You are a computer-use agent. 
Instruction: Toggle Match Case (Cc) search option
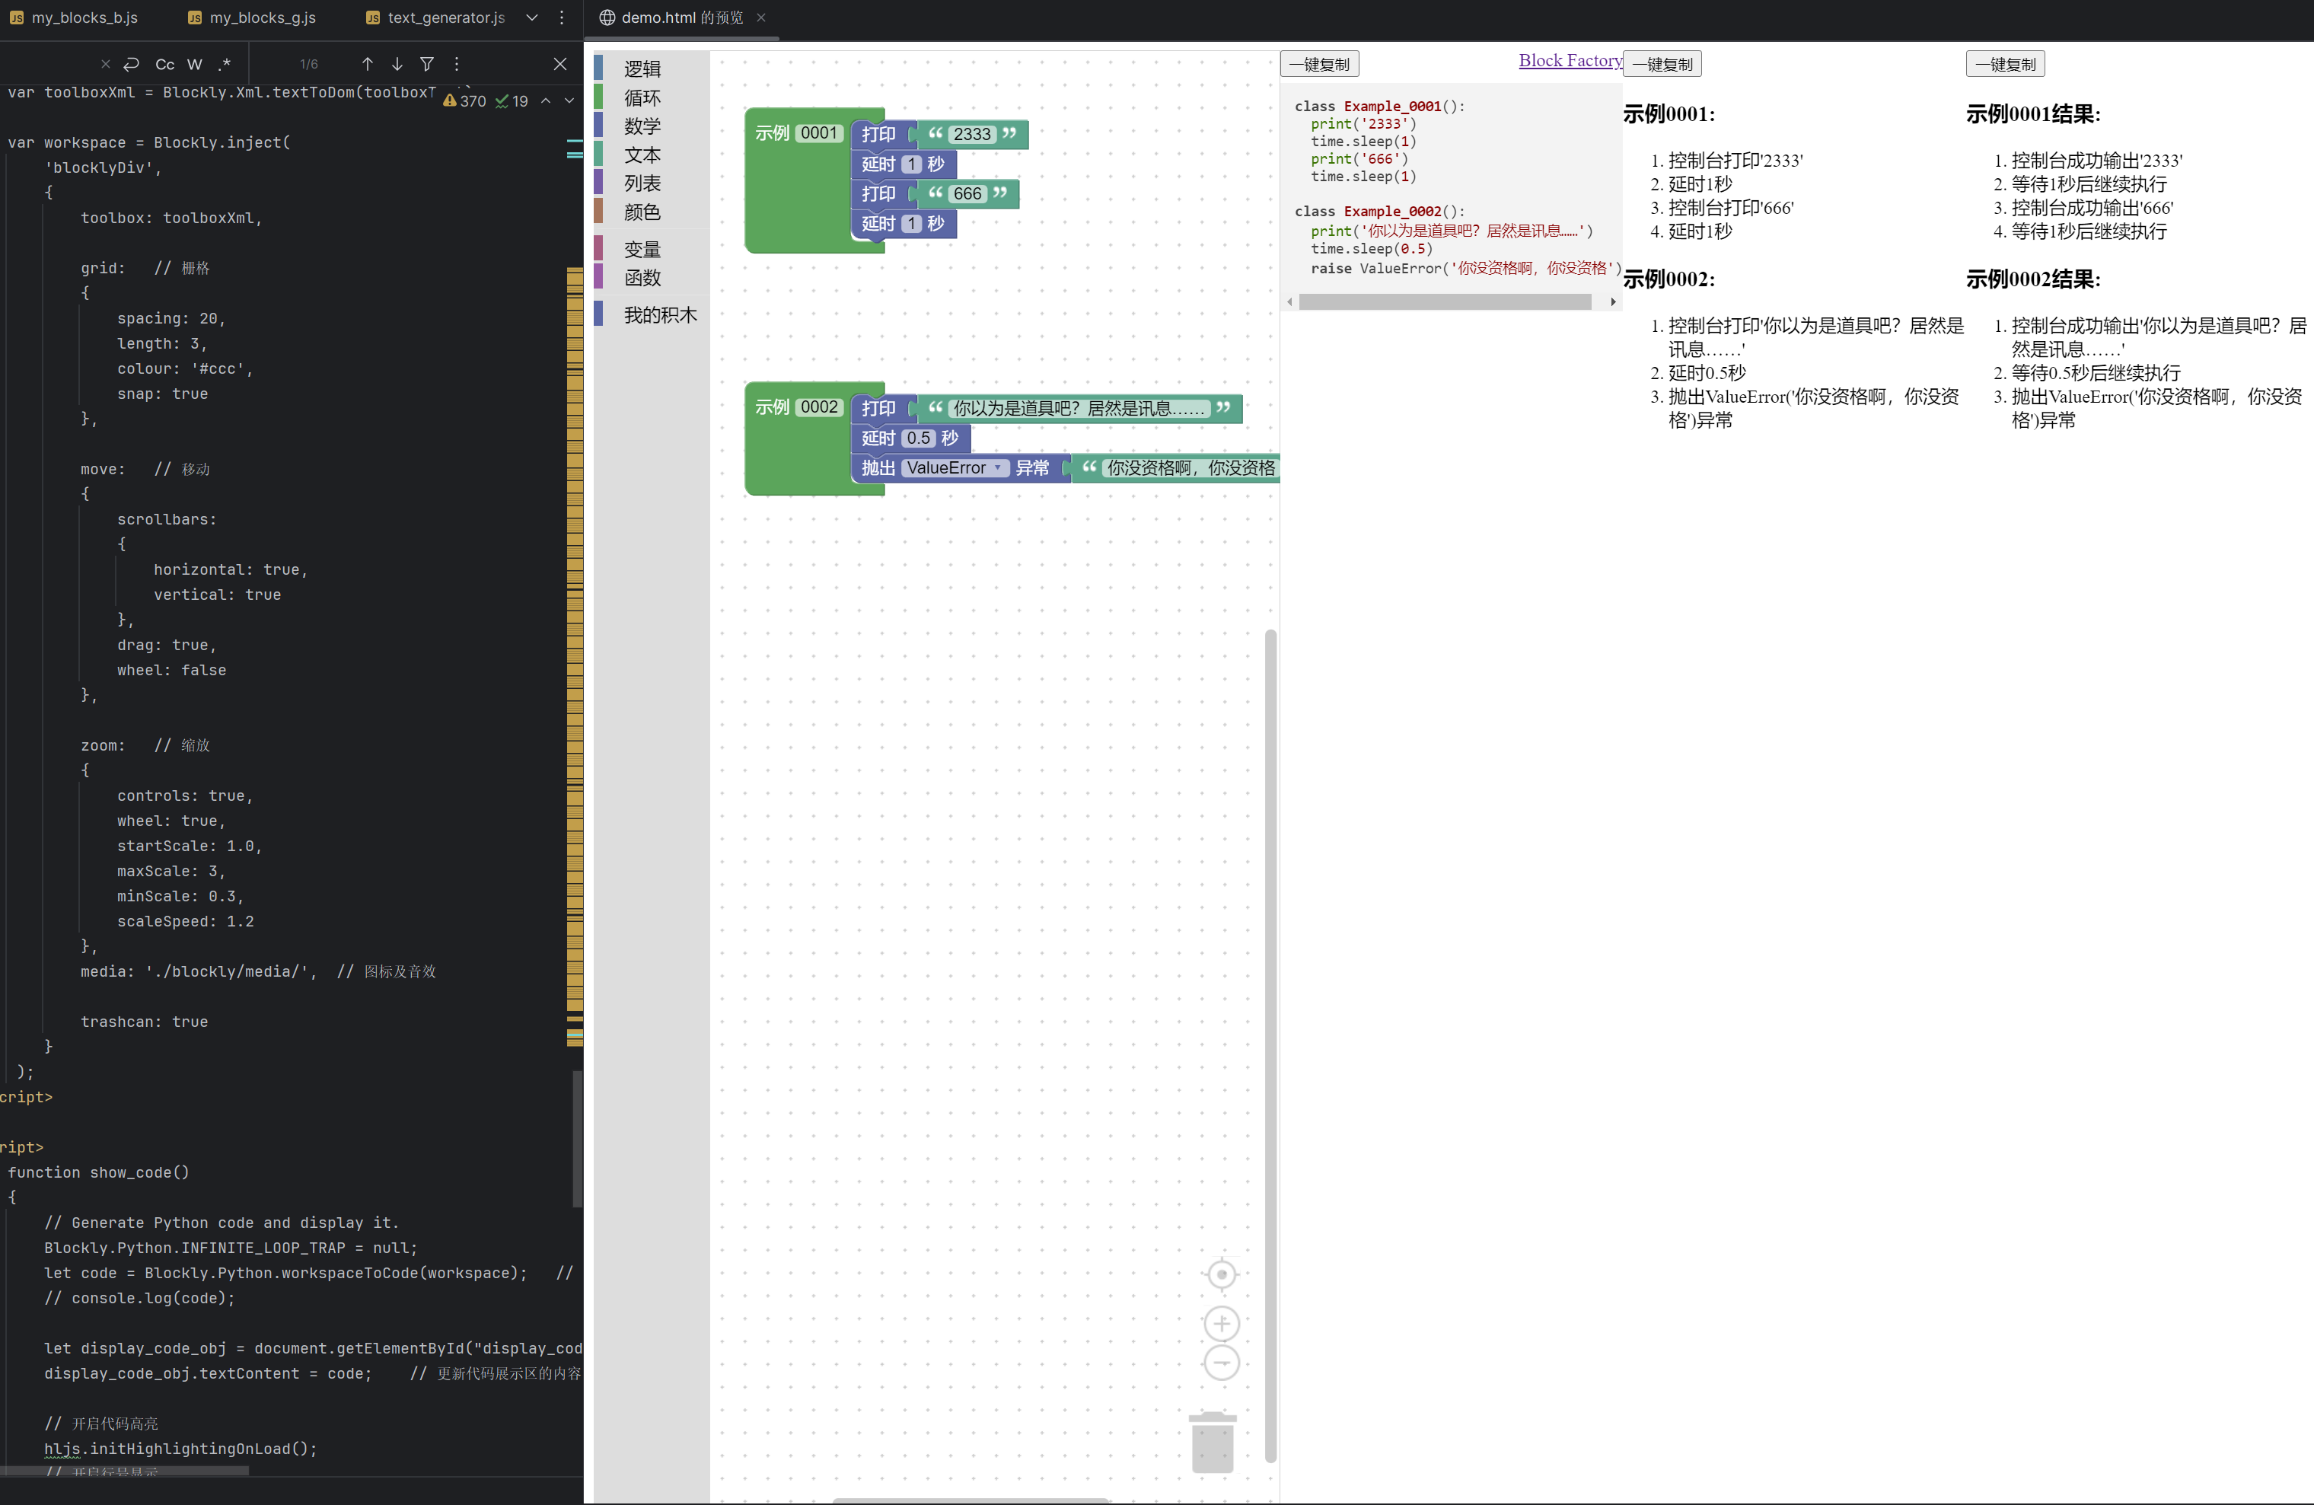click(x=164, y=64)
